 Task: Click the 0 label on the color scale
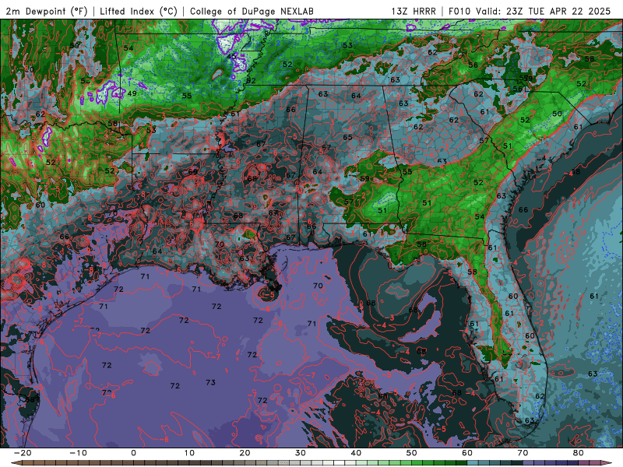point(133,453)
